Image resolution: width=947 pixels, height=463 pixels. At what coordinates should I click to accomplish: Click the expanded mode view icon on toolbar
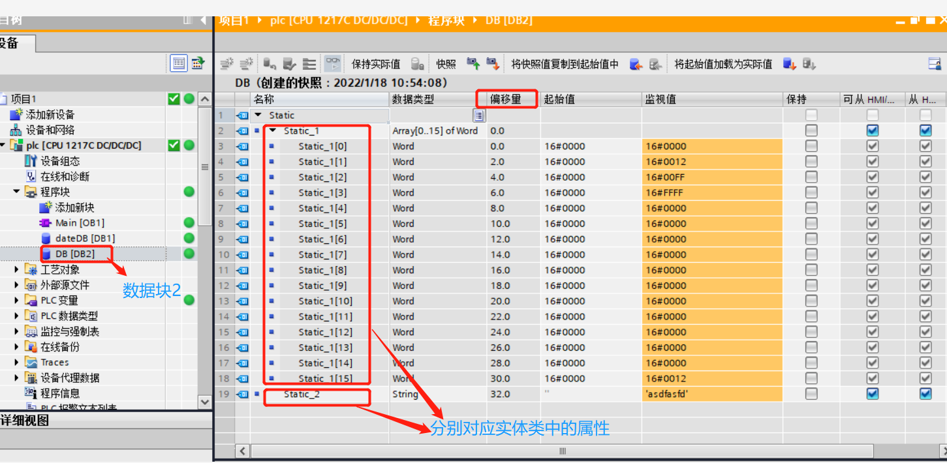309,63
